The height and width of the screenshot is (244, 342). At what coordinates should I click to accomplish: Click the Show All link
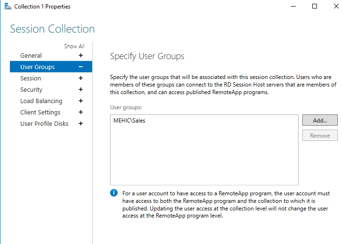pos(74,46)
